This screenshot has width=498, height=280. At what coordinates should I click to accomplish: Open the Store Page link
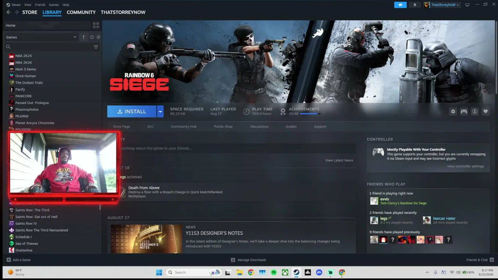click(121, 126)
